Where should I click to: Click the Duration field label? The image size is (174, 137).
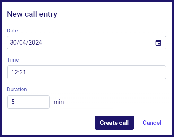click(17, 89)
